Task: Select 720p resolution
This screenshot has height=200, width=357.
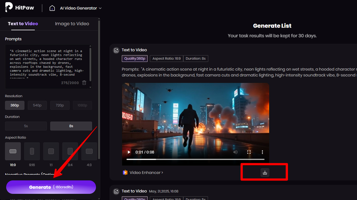Action: point(60,105)
